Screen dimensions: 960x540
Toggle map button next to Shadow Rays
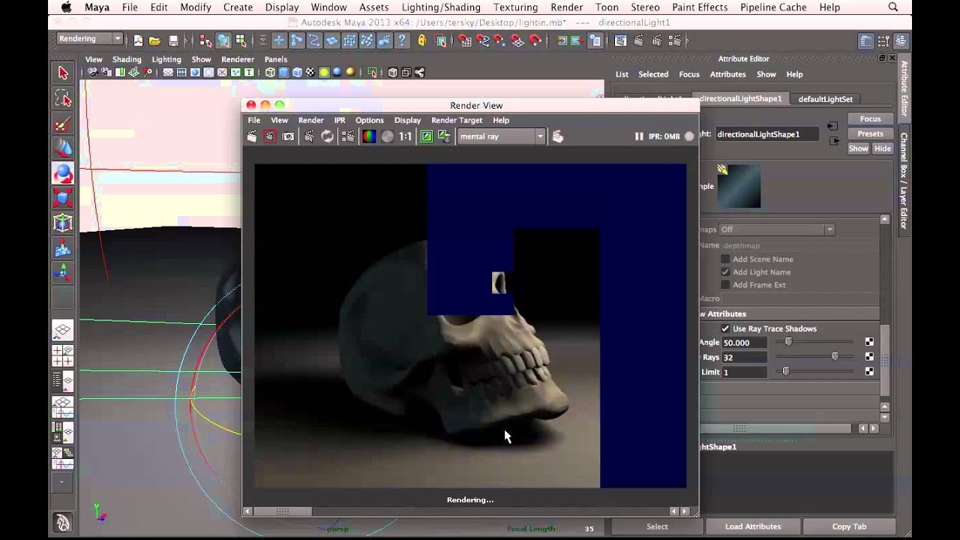pos(869,357)
